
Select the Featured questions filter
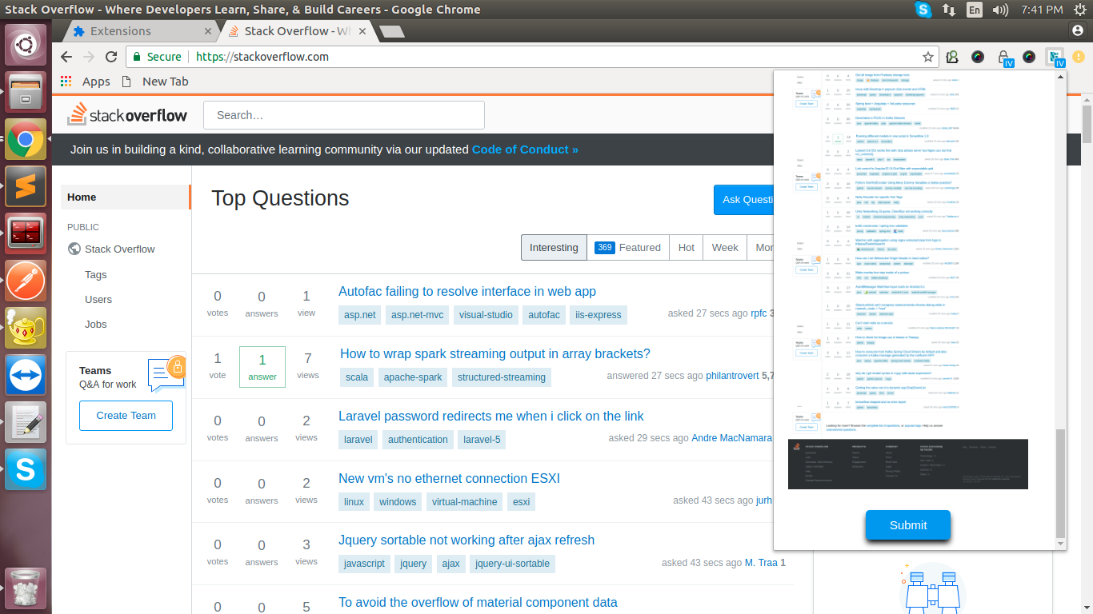tap(627, 247)
